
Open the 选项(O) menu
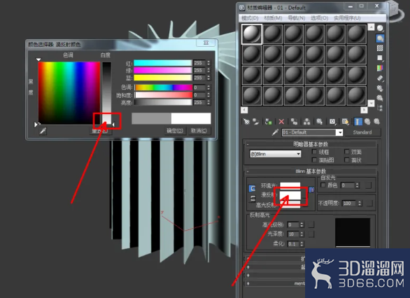320,18
